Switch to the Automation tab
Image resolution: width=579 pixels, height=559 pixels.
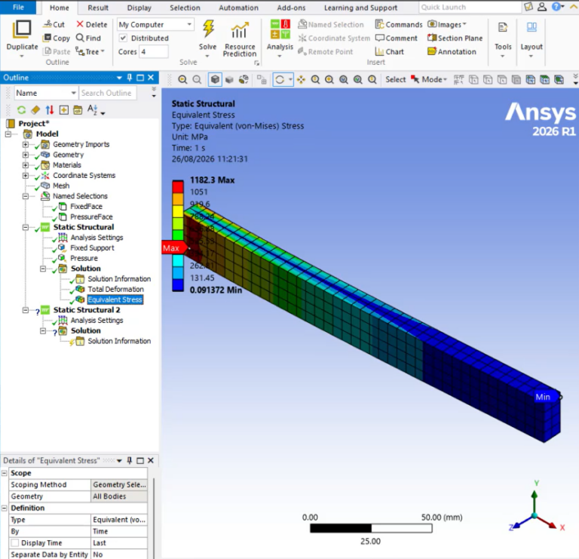point(238,8)
